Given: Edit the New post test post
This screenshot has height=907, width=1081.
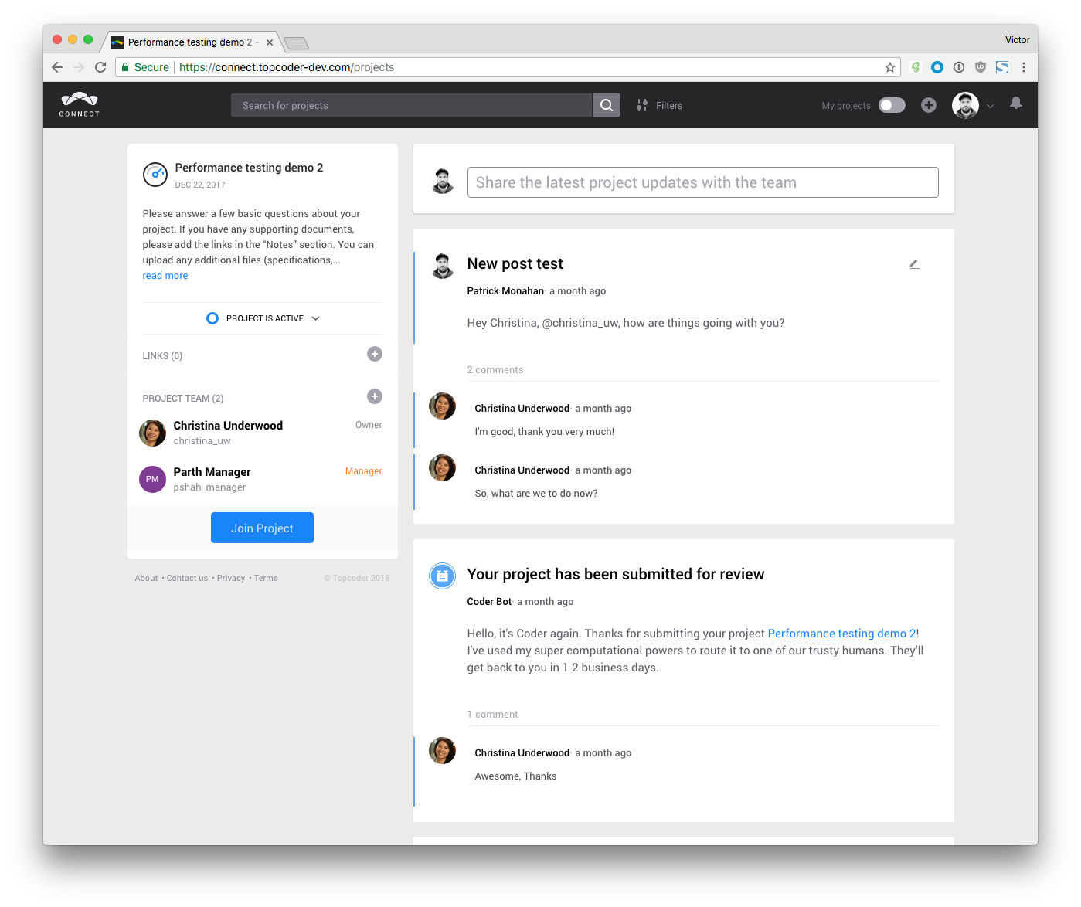Looking at the screenshot, I should click(x=914, y=264).
